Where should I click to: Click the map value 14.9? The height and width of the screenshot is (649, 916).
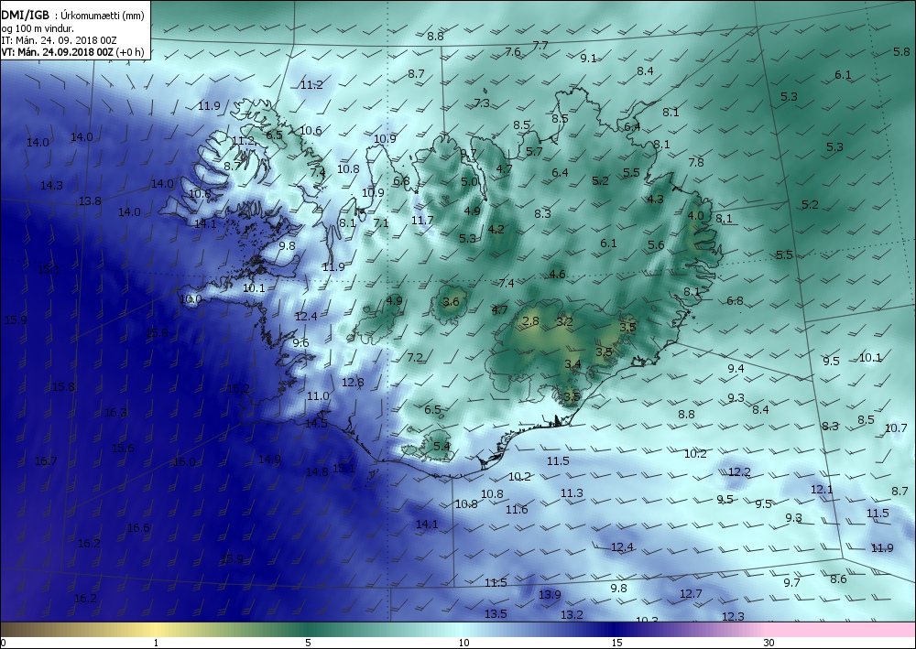(x=269, y=460)
